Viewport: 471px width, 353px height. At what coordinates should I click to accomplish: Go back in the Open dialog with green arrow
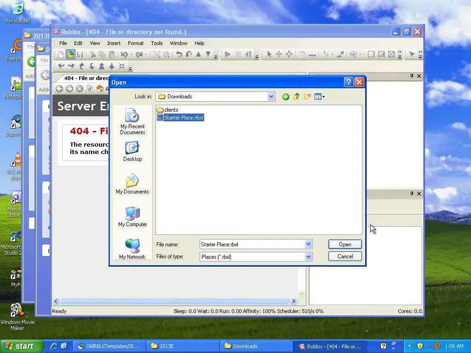click(286, 97)
